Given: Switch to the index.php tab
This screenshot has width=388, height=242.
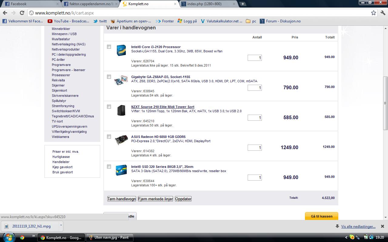Looking at the screenshot, I should pyautogui.click(x=208, y=4).
